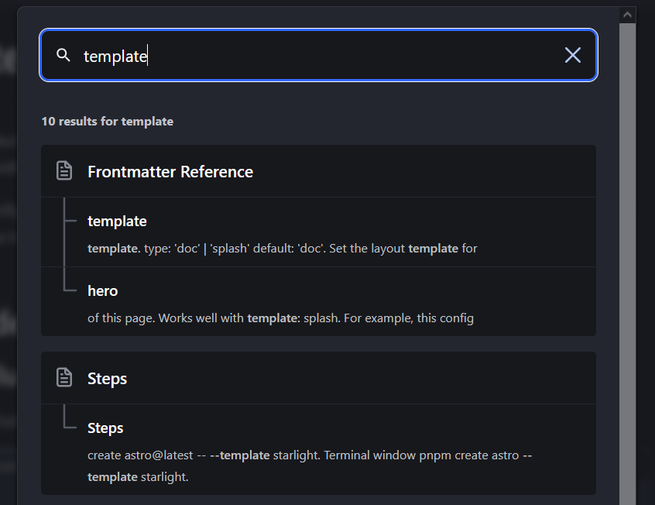This screenshot has height=505, width=655.
Task: Open the 'hero' sub-result heading
Action: pos(103,291)
